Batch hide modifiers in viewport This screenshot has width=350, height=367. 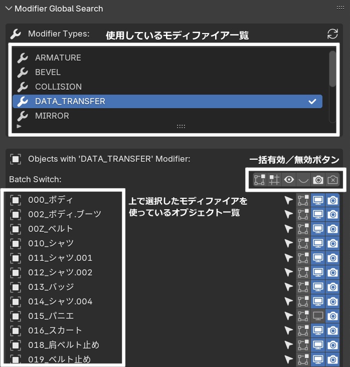point(303,180)
